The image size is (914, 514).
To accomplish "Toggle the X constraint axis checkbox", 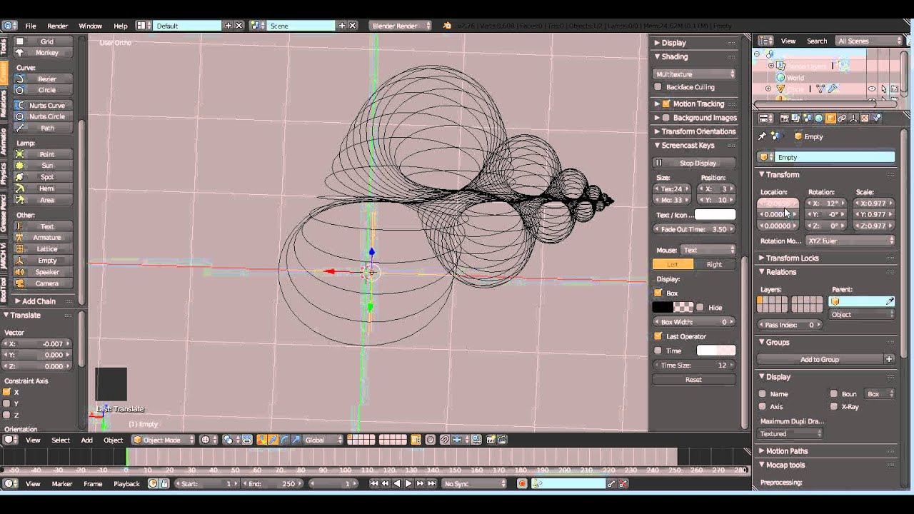I will tap(7, 392).
